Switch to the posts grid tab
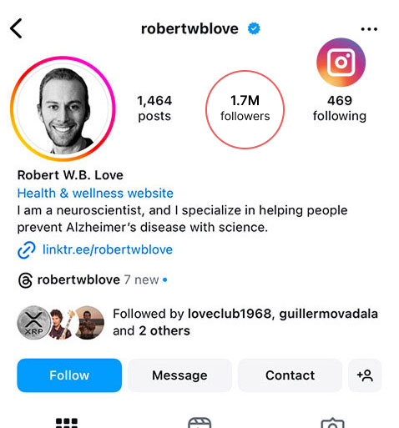 [67, 423]
